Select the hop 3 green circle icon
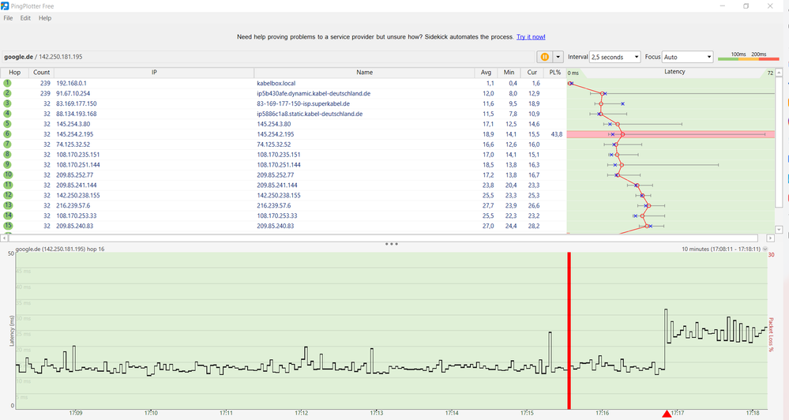This screenshot has width=789, height=420. point(7,103)
